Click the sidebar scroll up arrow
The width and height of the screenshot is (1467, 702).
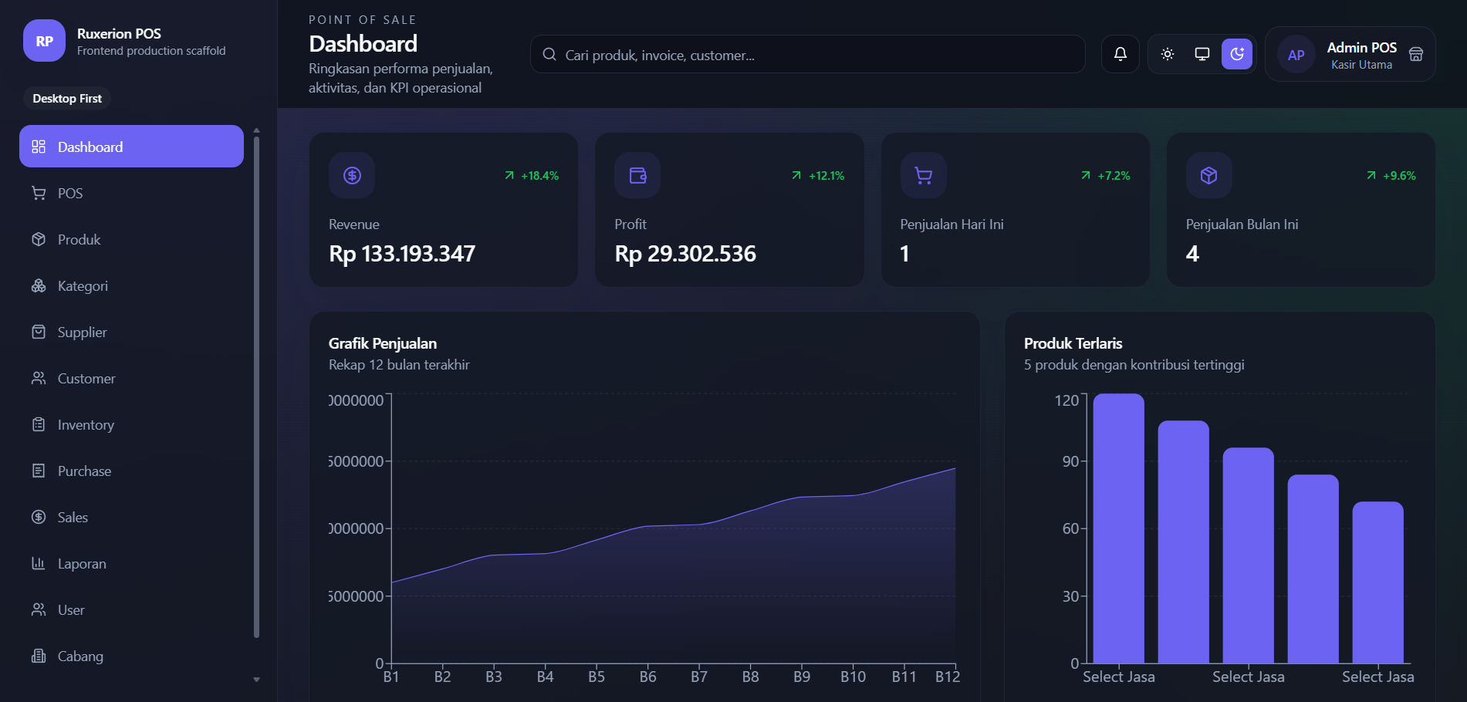coord(256,130)
